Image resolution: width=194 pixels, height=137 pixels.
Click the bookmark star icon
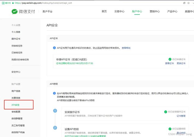click(189, 3)
